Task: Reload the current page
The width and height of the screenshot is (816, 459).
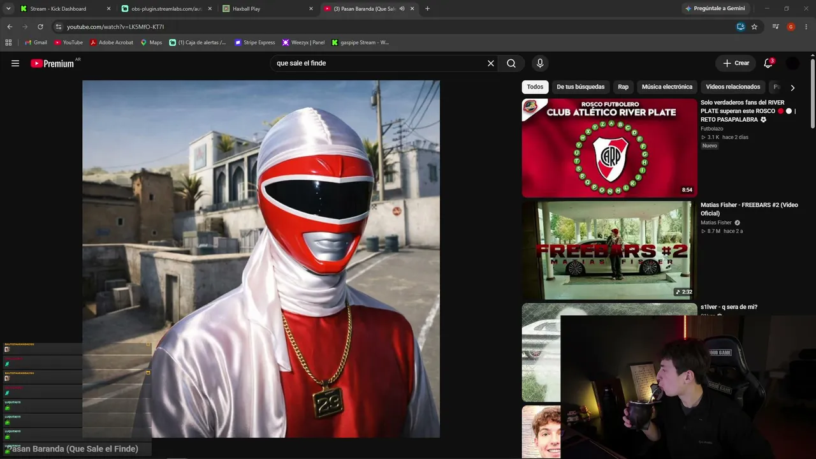Action: coord(40,27)
